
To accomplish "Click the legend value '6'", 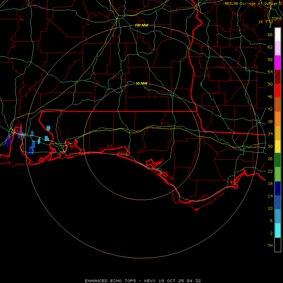I will pyautogui.click(x=271, y=221).
